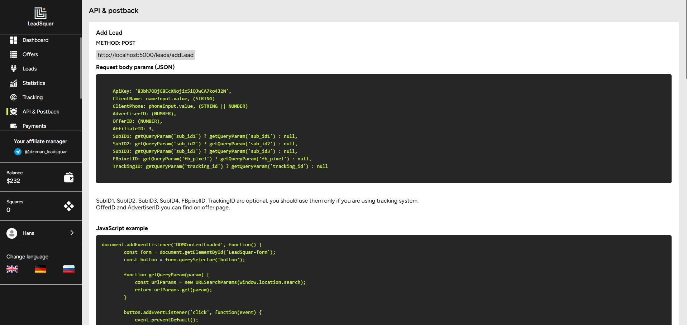The image size is (687, 325).
Task: Click the 'Request body params (JSON)' heading
Action: [135, 67]
